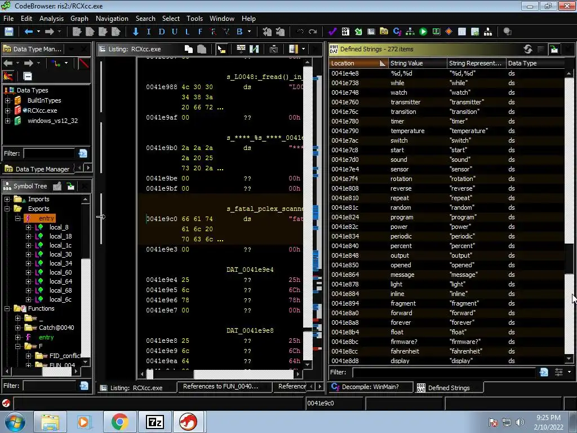The height and width of the screenshot is (433, 577).
Task: Switch to Decompile: WinMain? tab
Action: pos(371,387)
